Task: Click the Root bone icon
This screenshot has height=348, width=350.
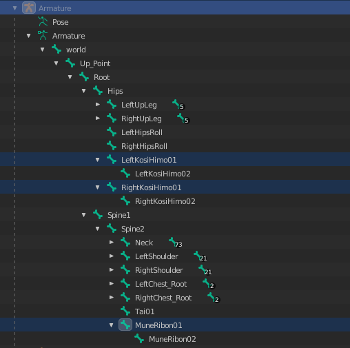Action: click(84, 77)
